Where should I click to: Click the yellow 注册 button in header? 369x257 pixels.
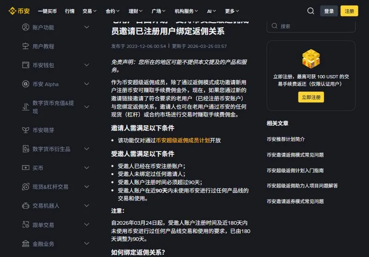349,11
